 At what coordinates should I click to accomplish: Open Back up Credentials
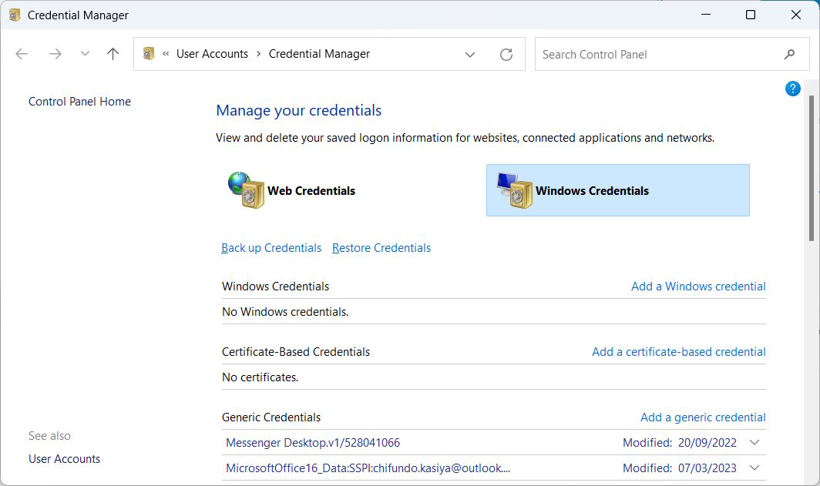click(x=271, y=247)
